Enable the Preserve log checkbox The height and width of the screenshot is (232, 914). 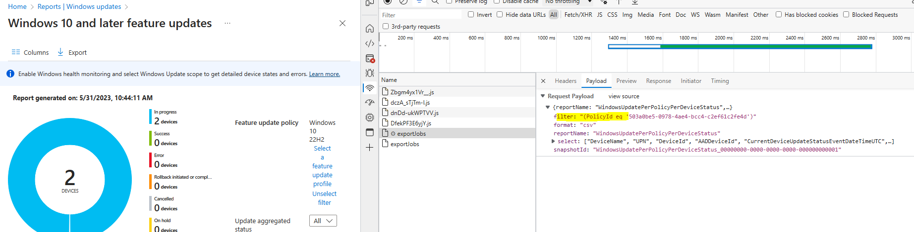click(449, 1)
